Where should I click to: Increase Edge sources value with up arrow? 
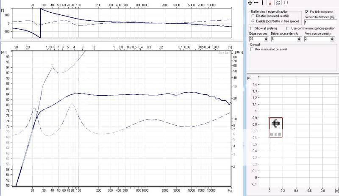[x=267, y=37]
